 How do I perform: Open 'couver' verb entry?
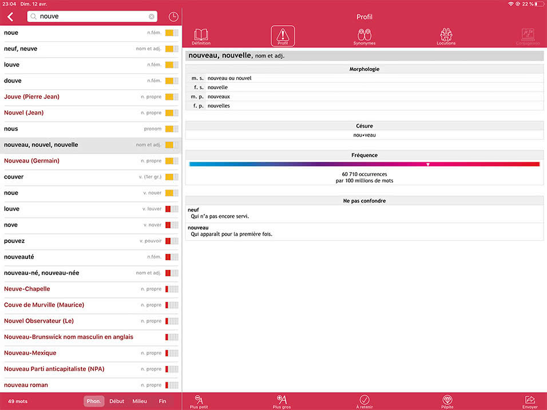point(91,177)
